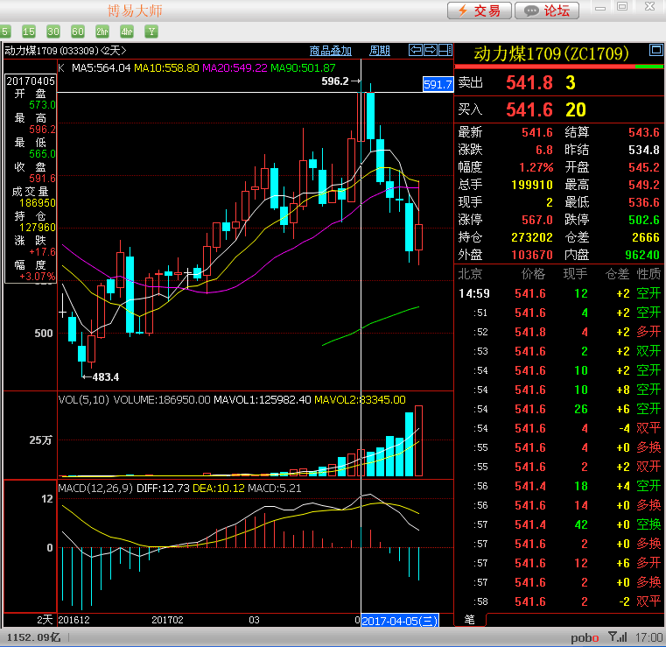Click the pobo logo in status bar
The image size is (666, 647).
[x=585, y=637]
